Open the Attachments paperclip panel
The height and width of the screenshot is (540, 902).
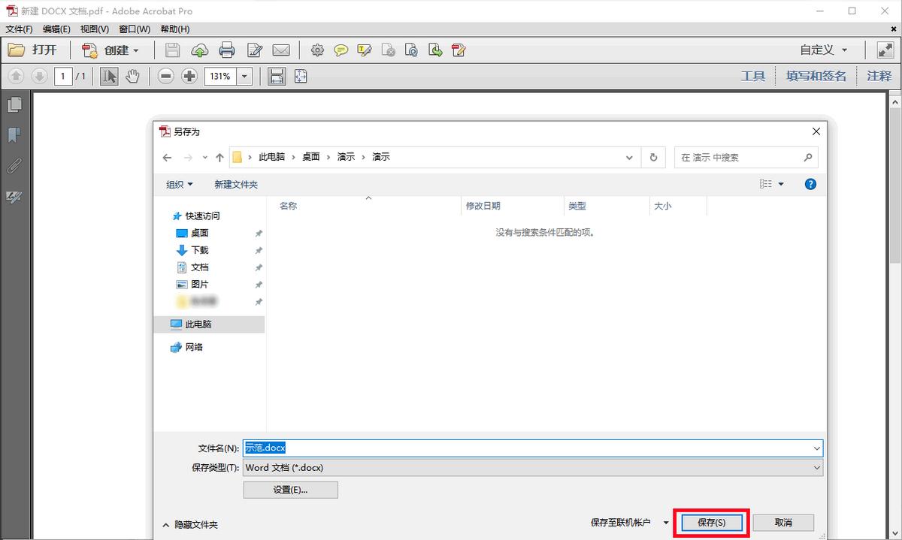point(15,166)
